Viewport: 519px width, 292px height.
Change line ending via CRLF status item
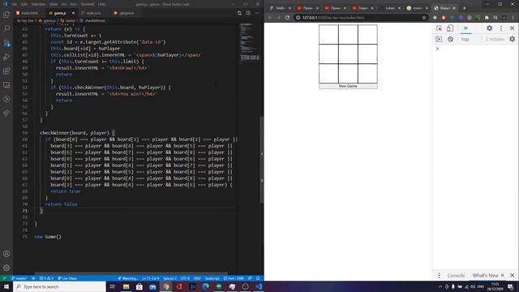[x=197, y=278]
